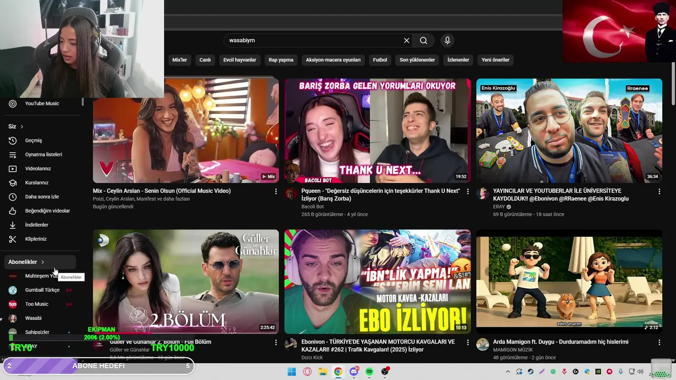
Task: Select the Rap yapma filter chip
Action: pyautogui.click(x=281, y=60)
